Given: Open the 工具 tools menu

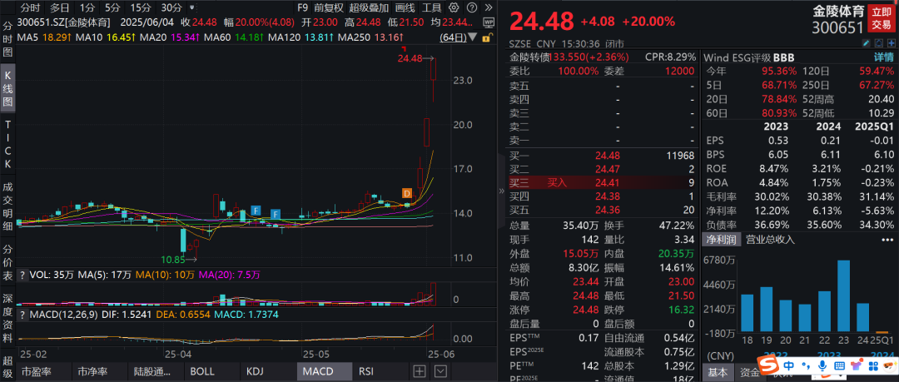Looking at the screenshot, I should tap(432, 7).
